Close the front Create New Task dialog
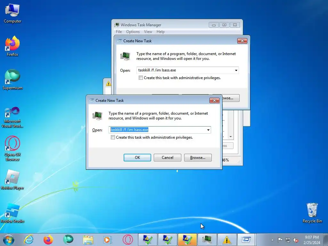 (x=214, y=100)
